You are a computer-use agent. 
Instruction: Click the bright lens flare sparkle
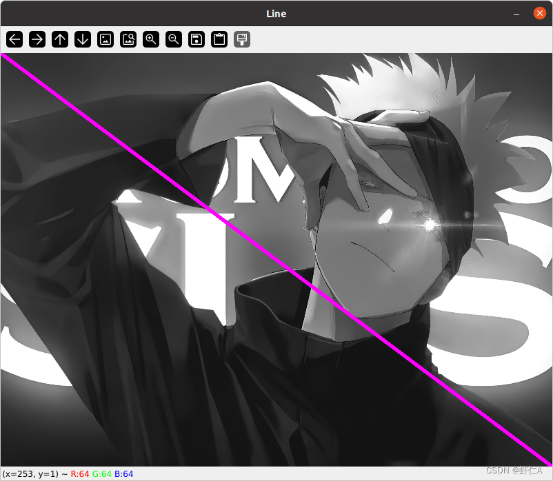[430, 225]
